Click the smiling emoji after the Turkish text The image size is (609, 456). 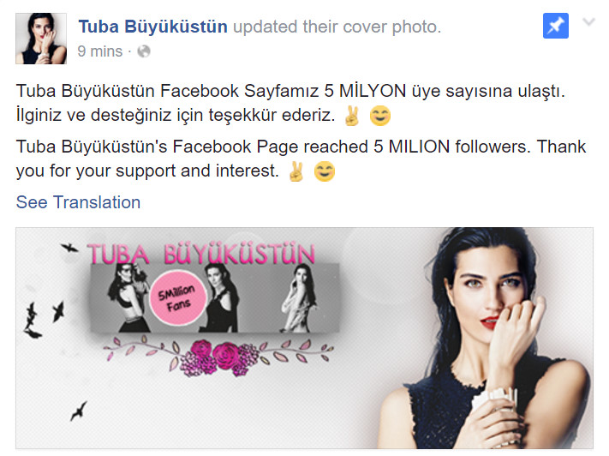379,116
